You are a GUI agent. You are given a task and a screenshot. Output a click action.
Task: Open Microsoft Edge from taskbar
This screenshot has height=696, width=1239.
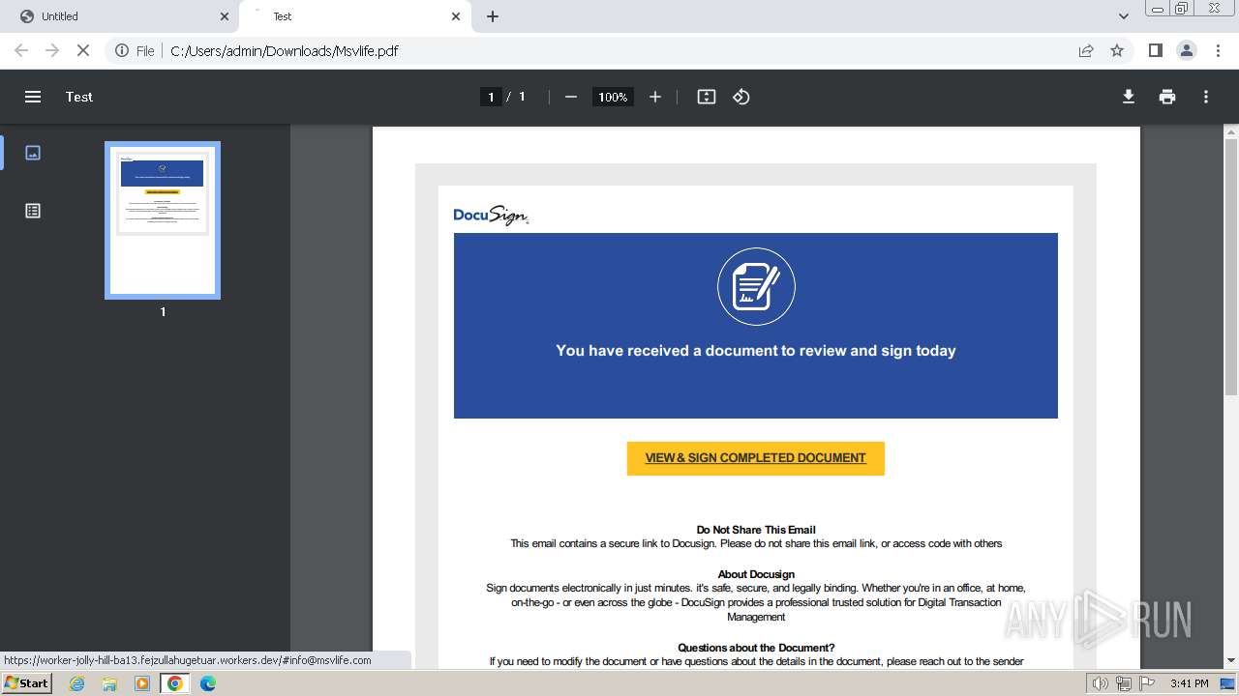208,683
